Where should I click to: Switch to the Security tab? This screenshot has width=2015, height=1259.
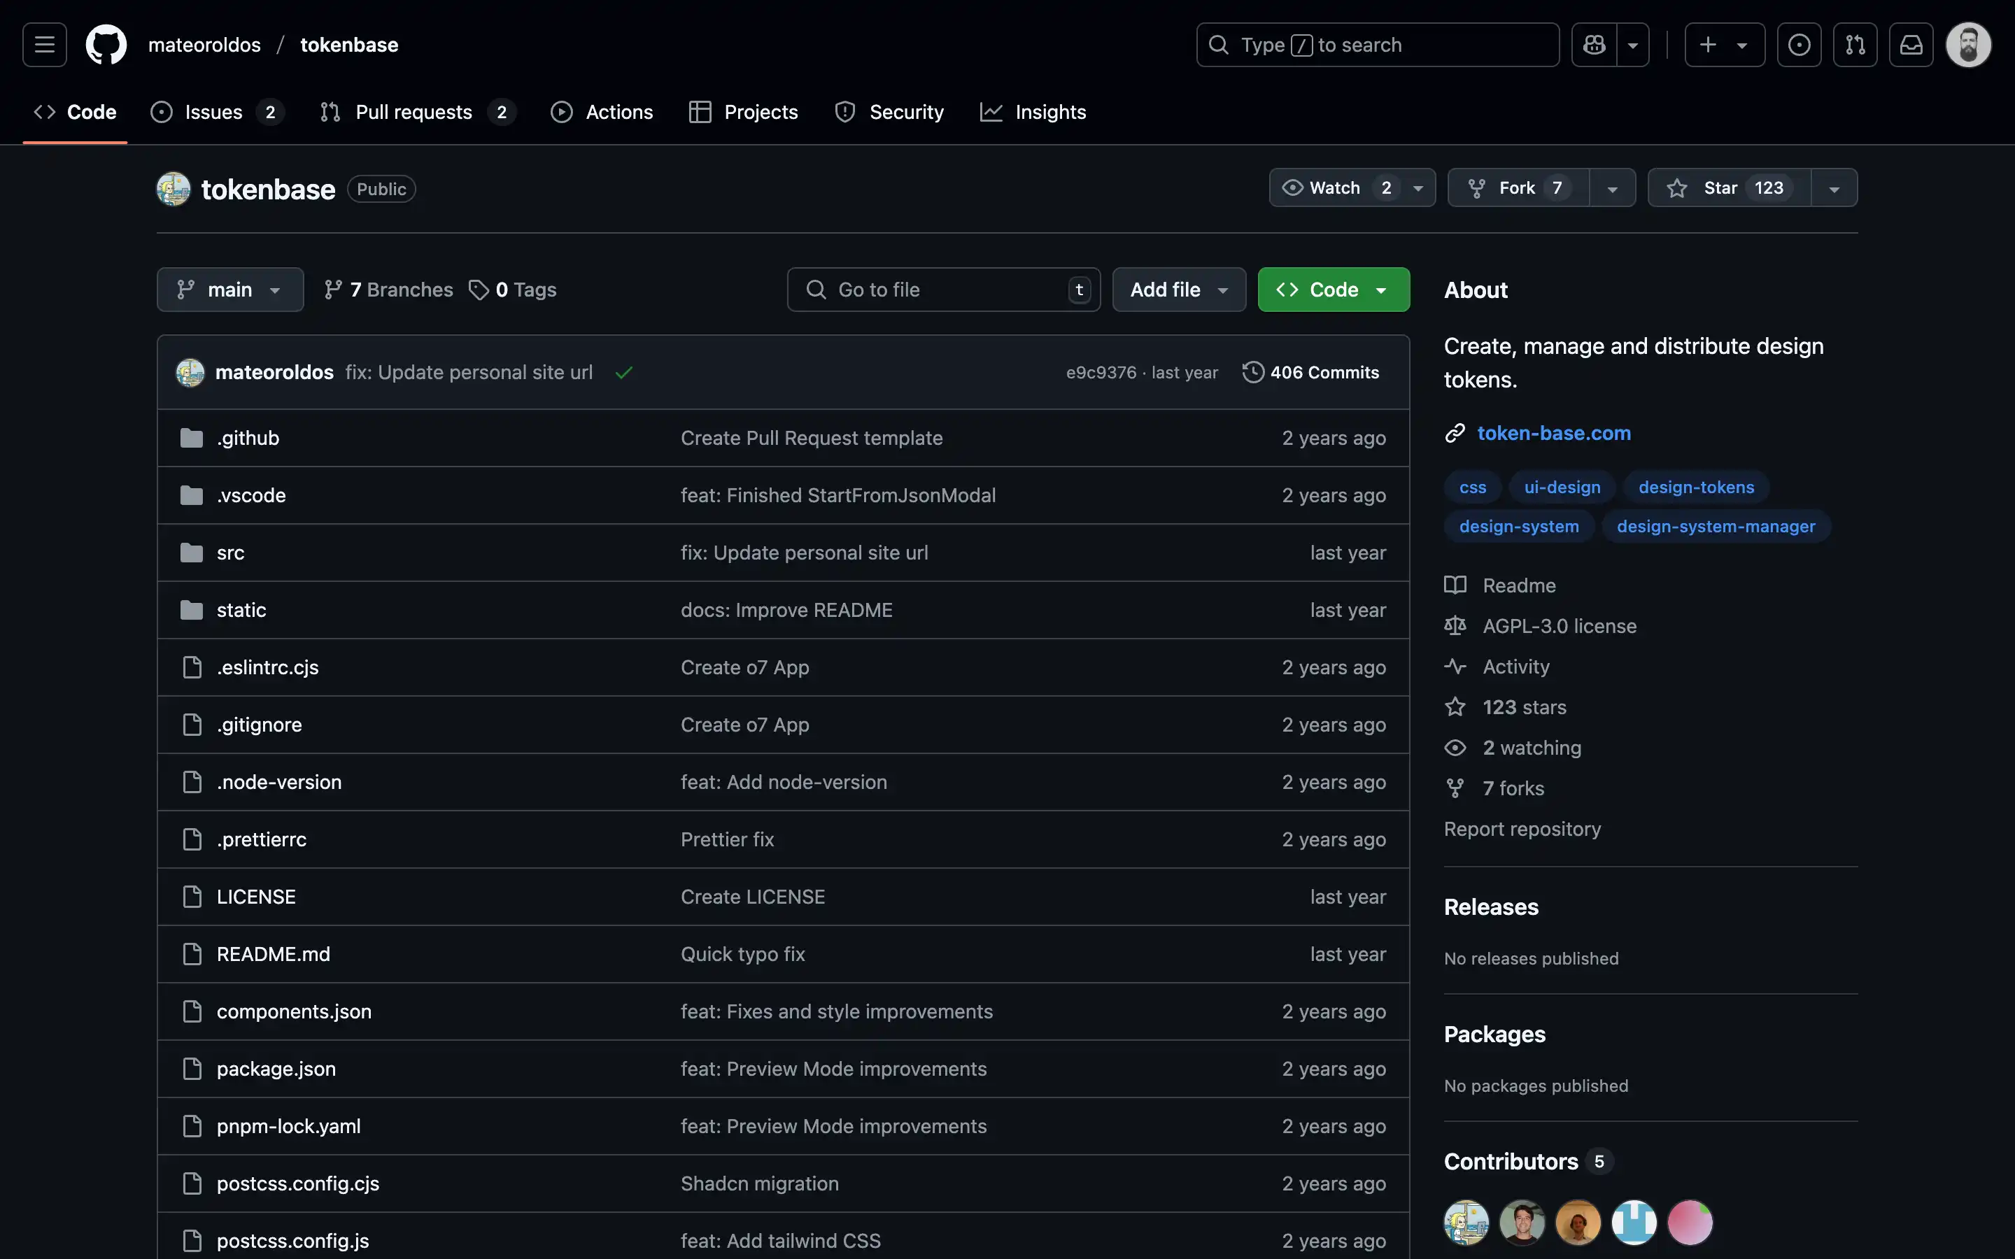[x=889, y=113]
